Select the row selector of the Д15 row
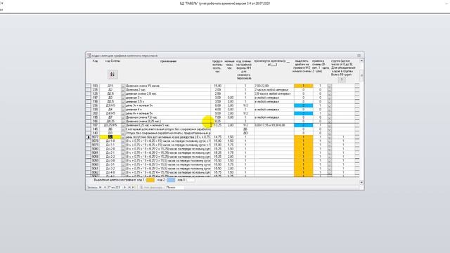Viewport: 450px width, 253px height. 88,86
